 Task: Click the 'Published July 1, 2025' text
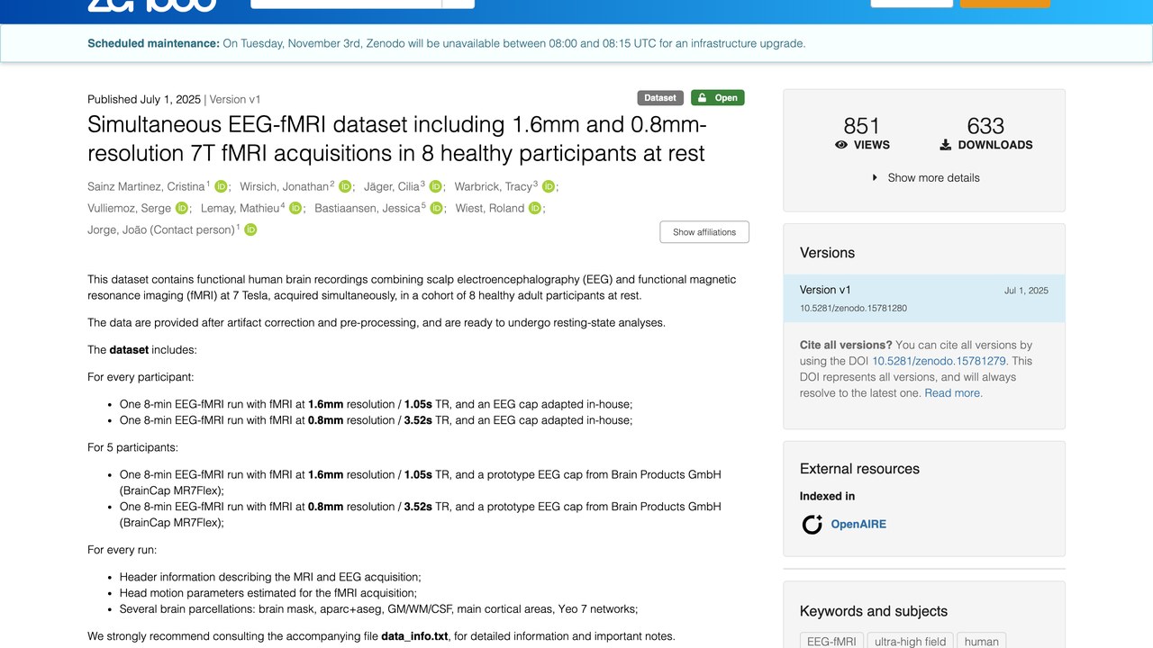144,100
